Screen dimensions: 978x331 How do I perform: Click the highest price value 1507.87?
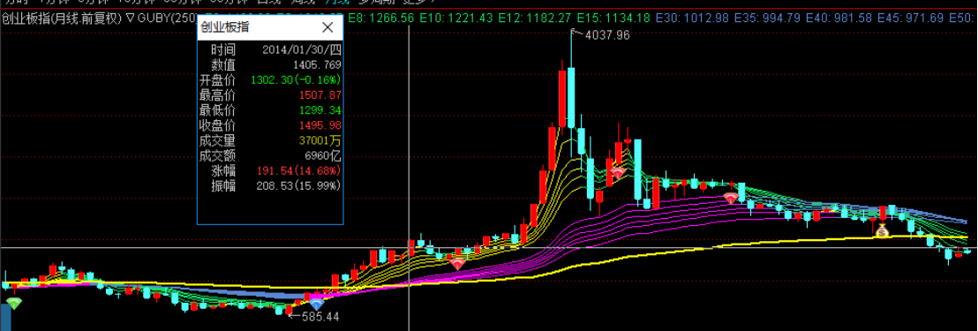(320, 94)
